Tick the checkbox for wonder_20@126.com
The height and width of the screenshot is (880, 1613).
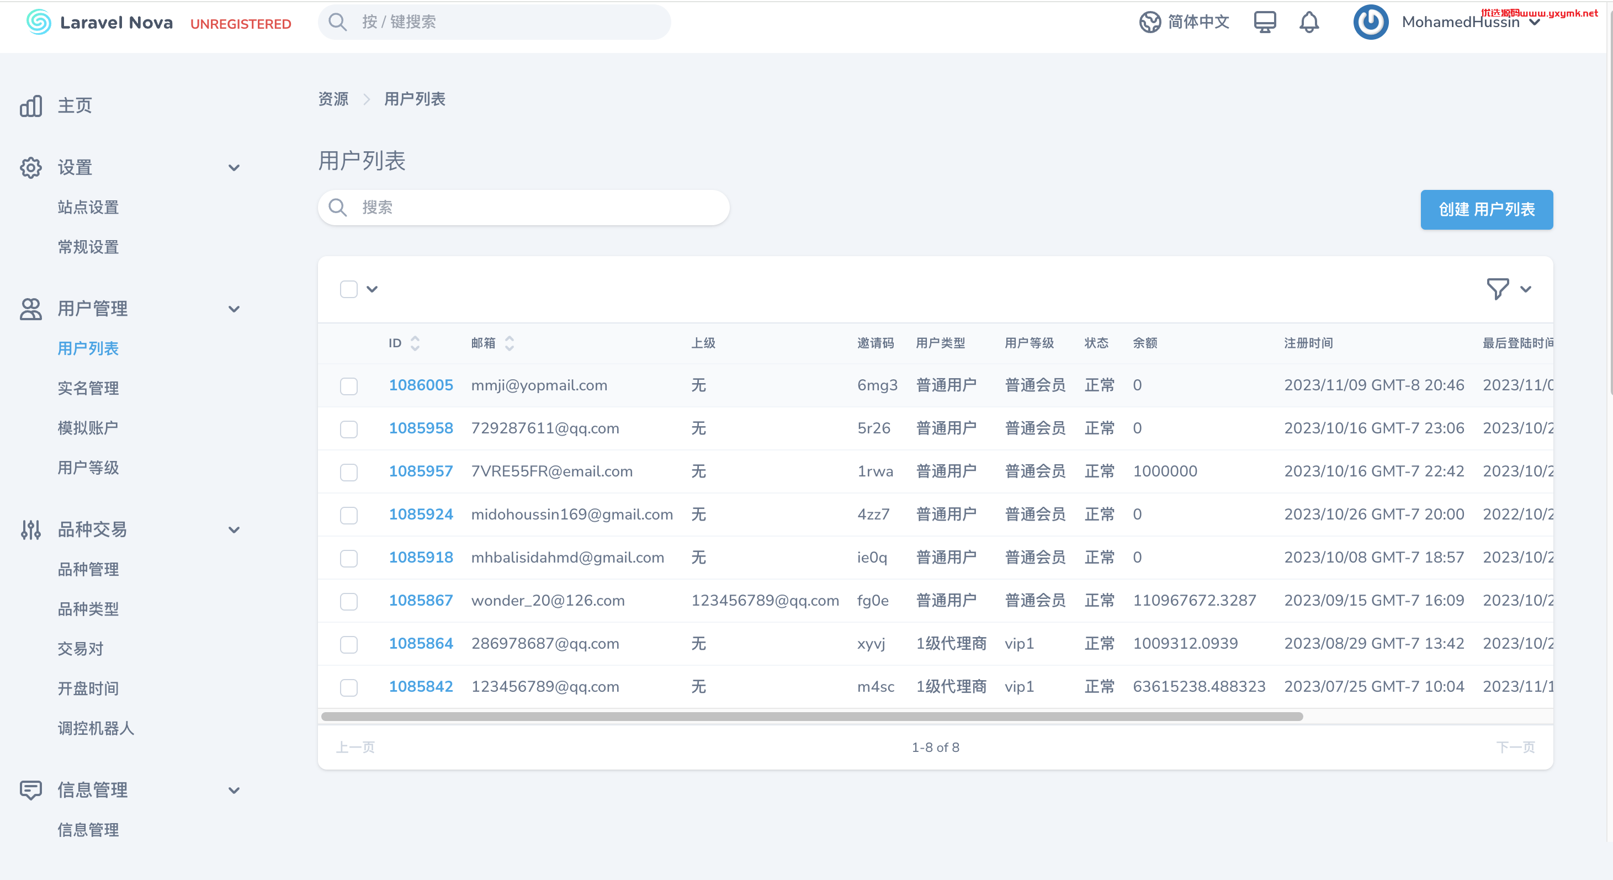(x=349, y=601)
